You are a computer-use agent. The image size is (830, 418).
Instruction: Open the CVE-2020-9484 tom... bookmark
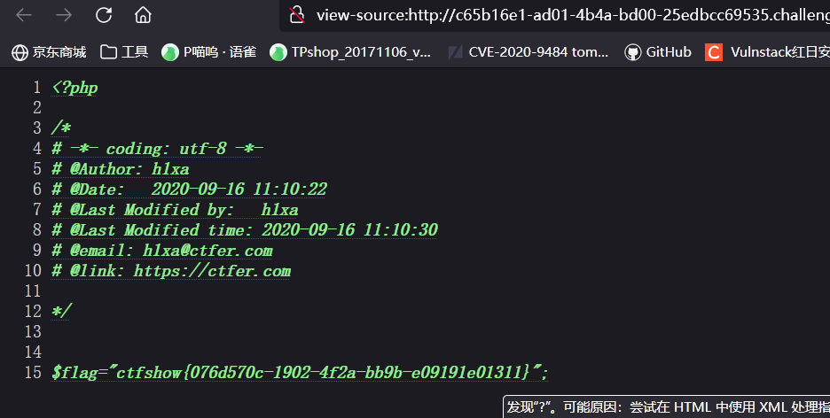pos(529,51)
